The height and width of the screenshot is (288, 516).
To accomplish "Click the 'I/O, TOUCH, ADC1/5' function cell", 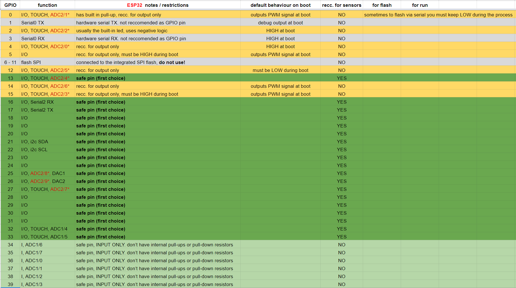I will tap(47, 237).
